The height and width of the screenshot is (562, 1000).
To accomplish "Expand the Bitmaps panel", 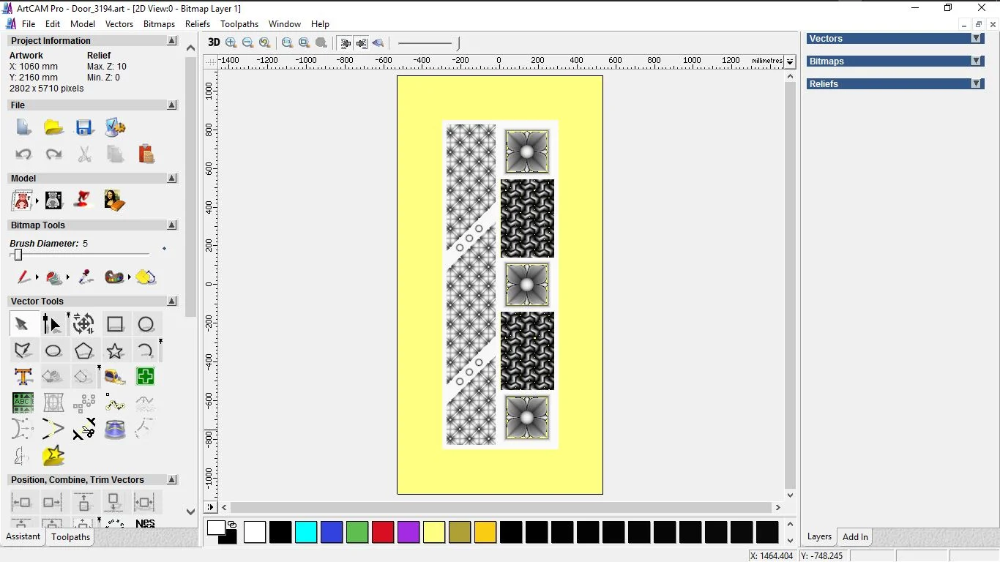I will (x=976, y=61).
